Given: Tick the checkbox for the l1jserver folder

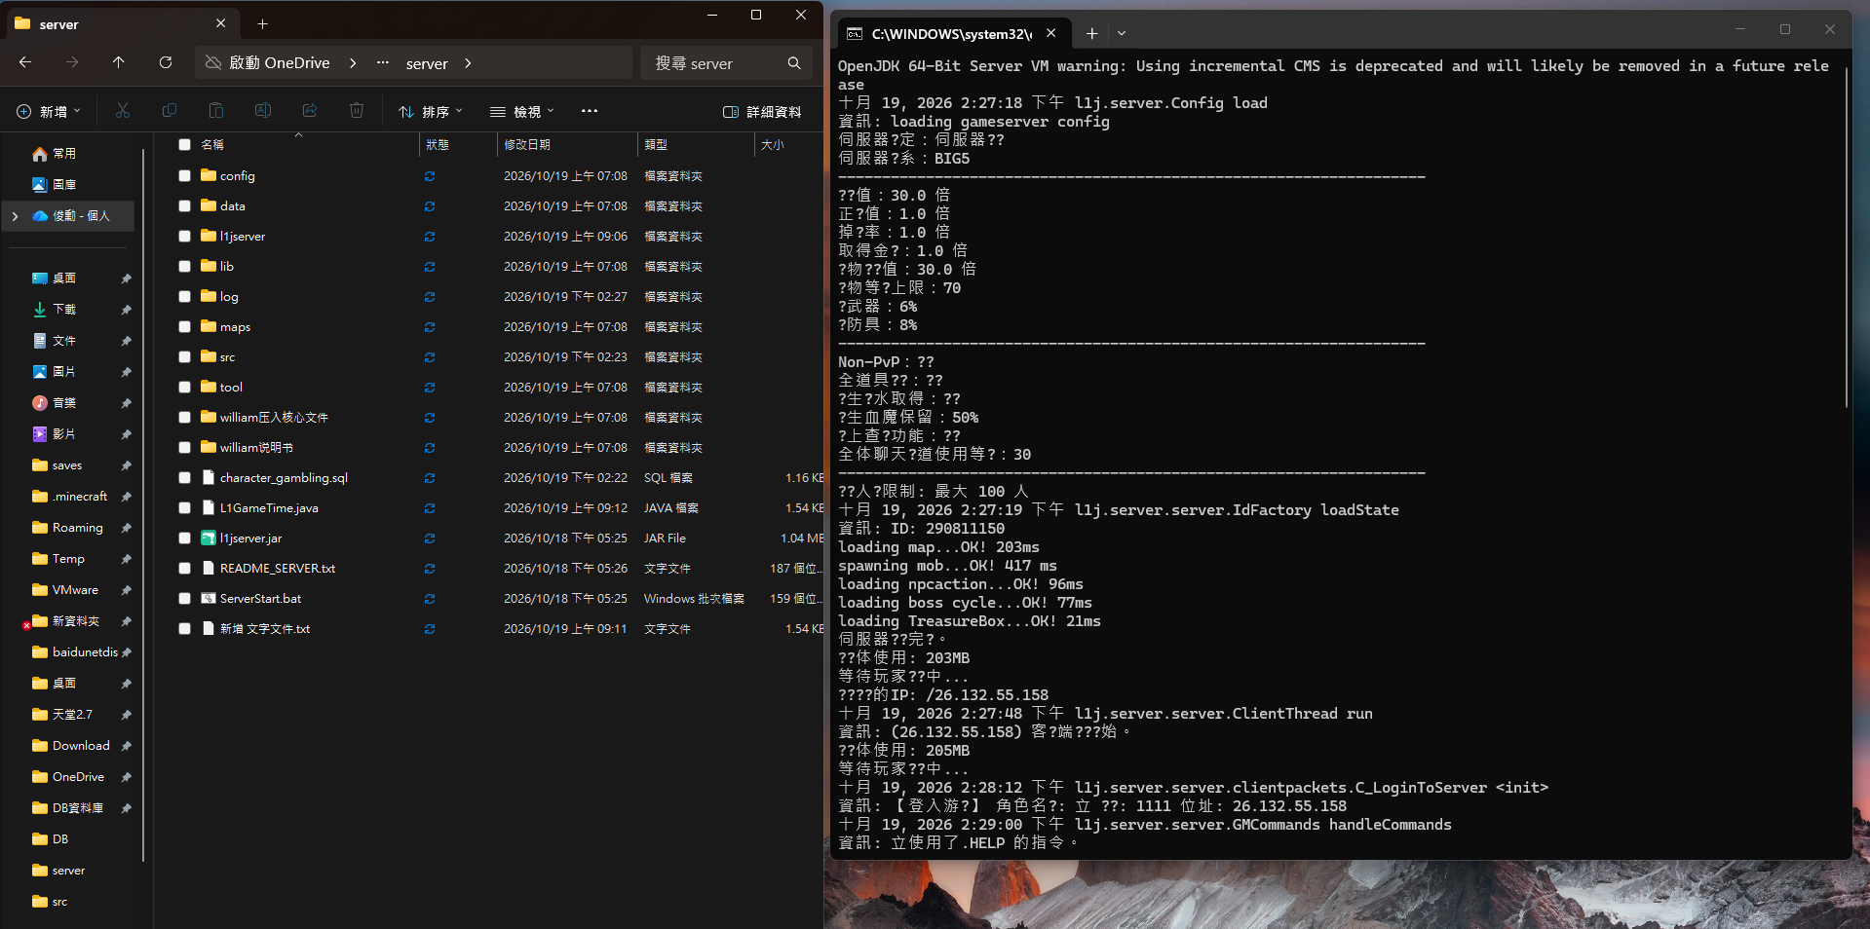Looking at the screenshot, I should pos(184,237).
